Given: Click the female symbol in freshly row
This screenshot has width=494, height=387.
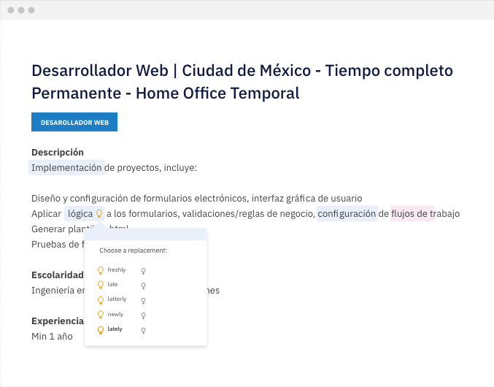Looking at the screenshot, I should [143, 271].
